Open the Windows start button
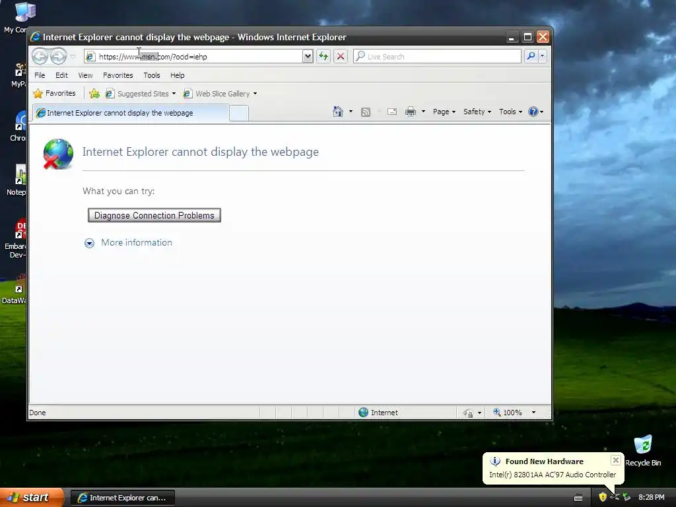This screenshot has width=676, height=507. [32, 498]
